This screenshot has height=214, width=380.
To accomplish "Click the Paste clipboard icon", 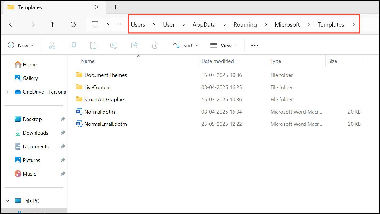I will (93, 45).
